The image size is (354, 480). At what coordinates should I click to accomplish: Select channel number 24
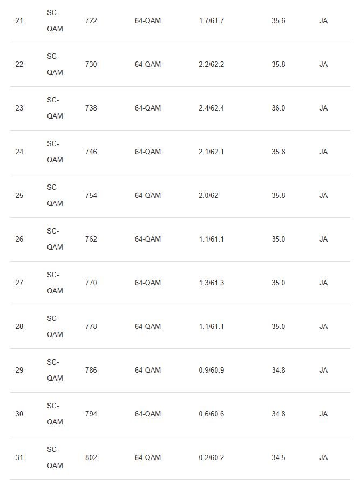19,152
